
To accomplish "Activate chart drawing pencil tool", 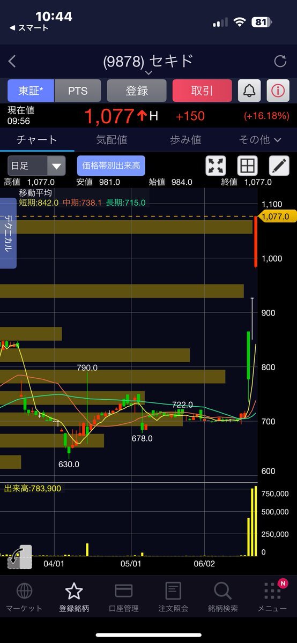I will pos(279,166).
